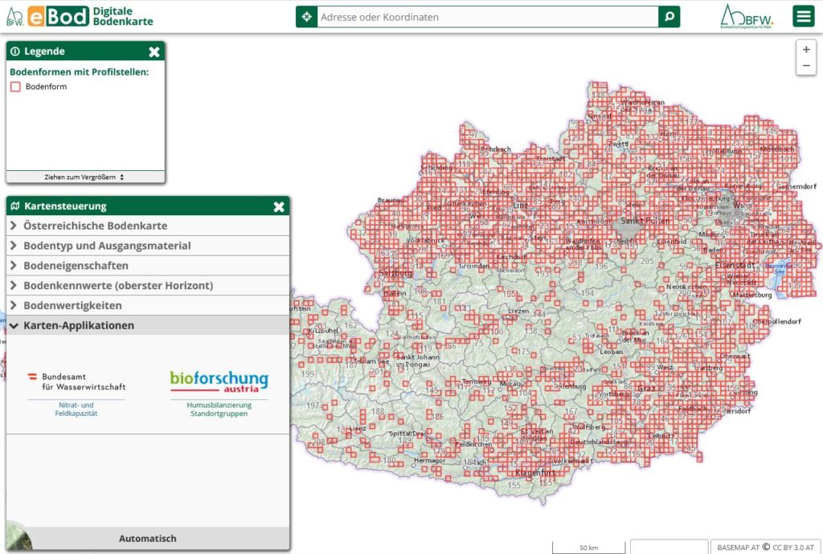This screenshot has height=554, width=823.
Task: Close the Legende panel
Action: pyautogui.click(x=154, y=51)
